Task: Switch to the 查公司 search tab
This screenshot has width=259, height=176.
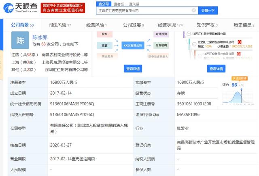Action: coord(104,4)
